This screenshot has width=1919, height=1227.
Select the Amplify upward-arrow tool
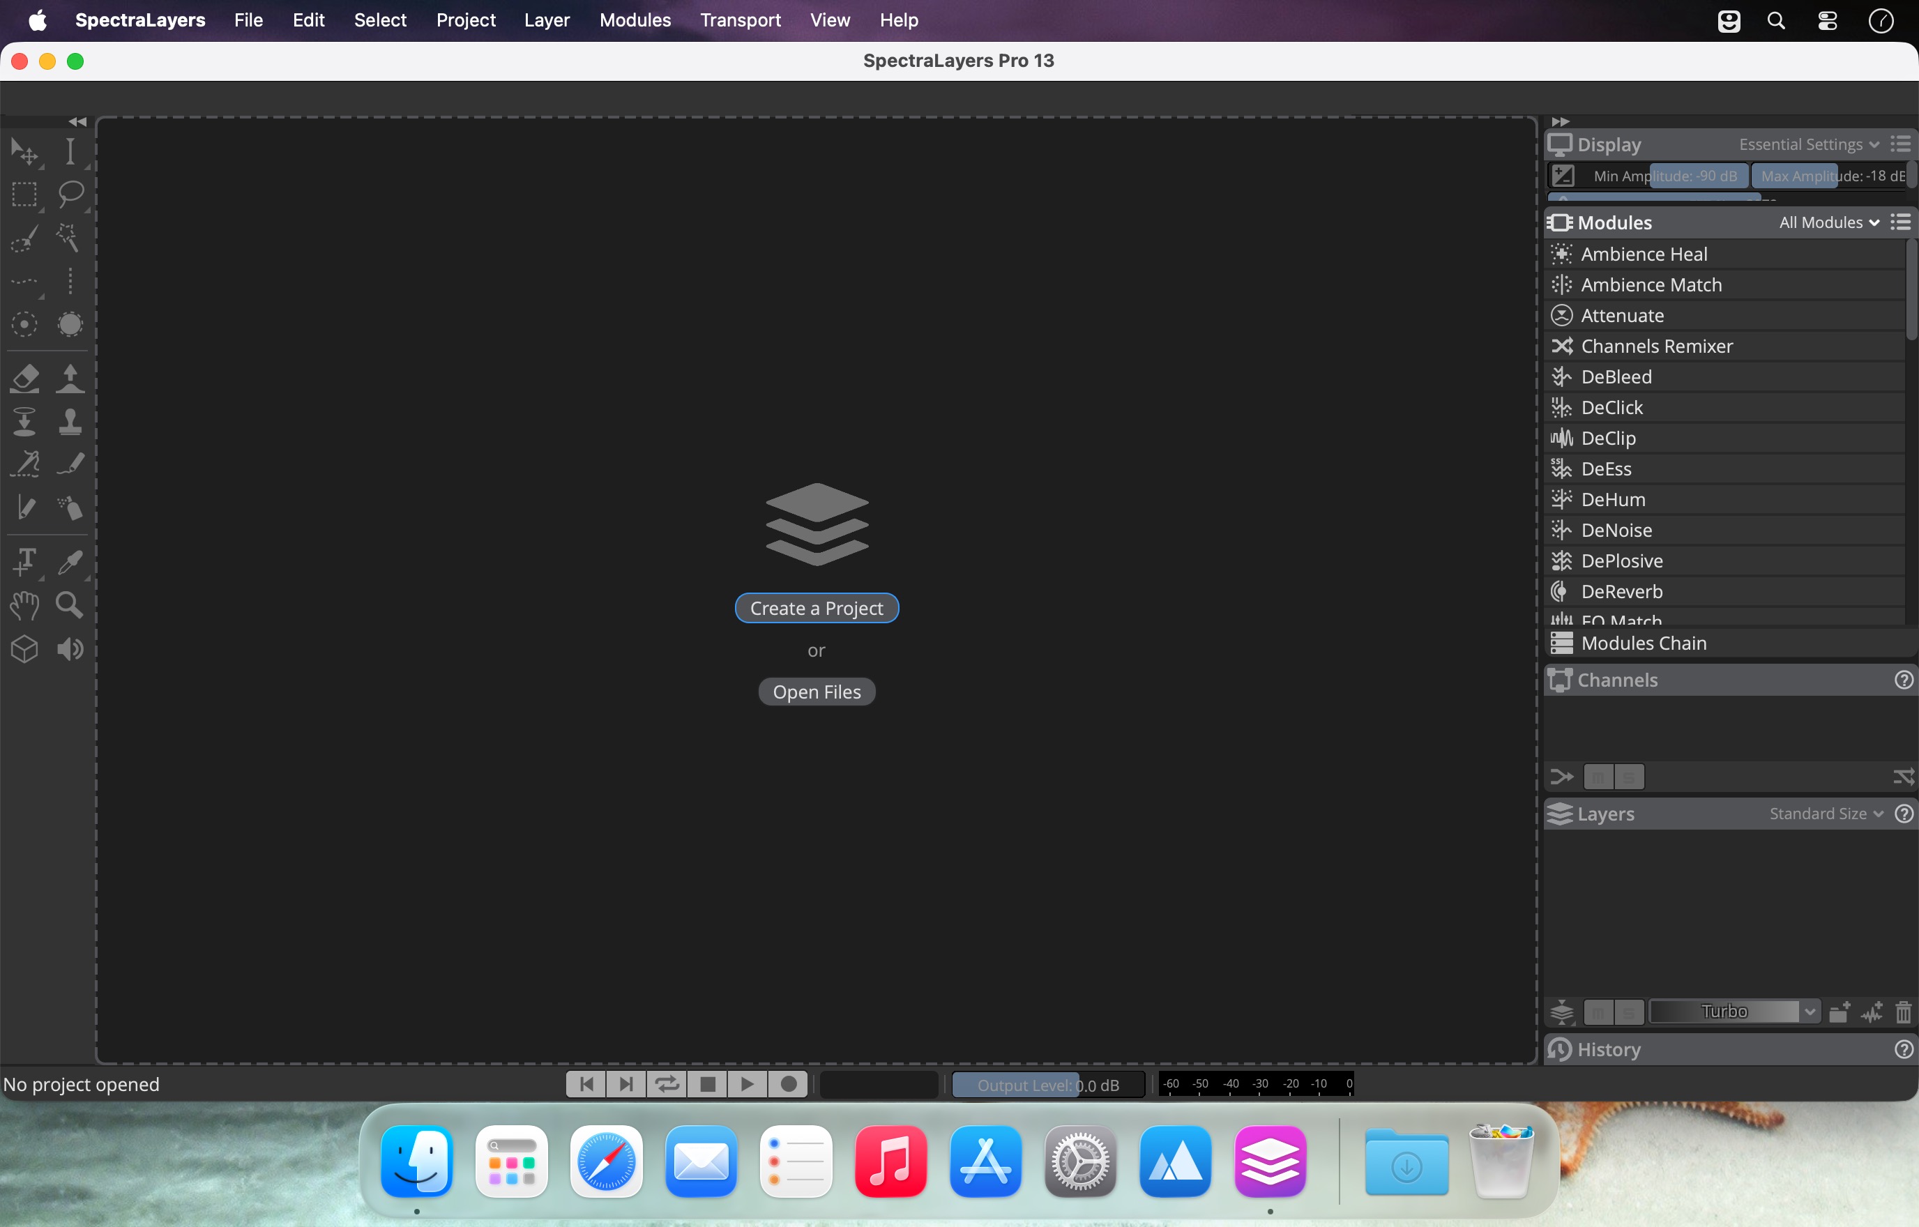pyautogui.click(x=70, y=379)
